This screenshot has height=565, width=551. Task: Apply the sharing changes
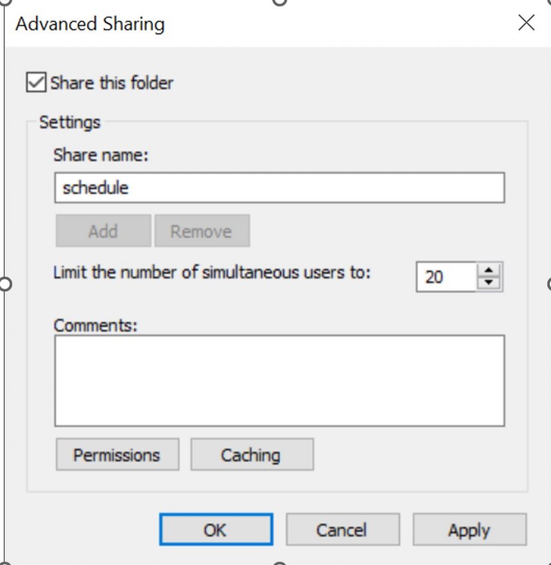(x=470, y=530)
